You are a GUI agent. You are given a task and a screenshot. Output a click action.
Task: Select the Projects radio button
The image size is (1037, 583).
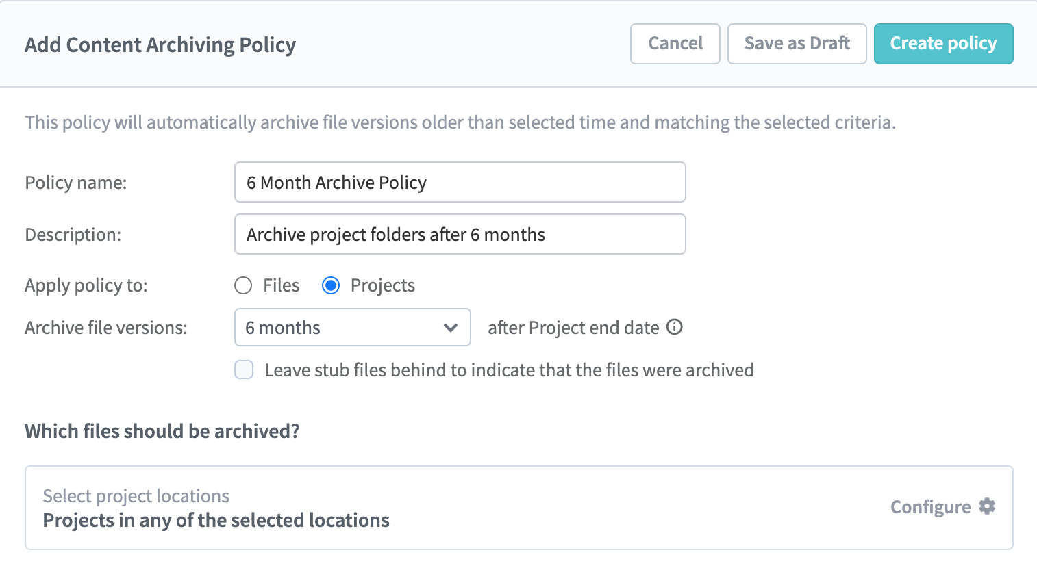coord(331,285)
